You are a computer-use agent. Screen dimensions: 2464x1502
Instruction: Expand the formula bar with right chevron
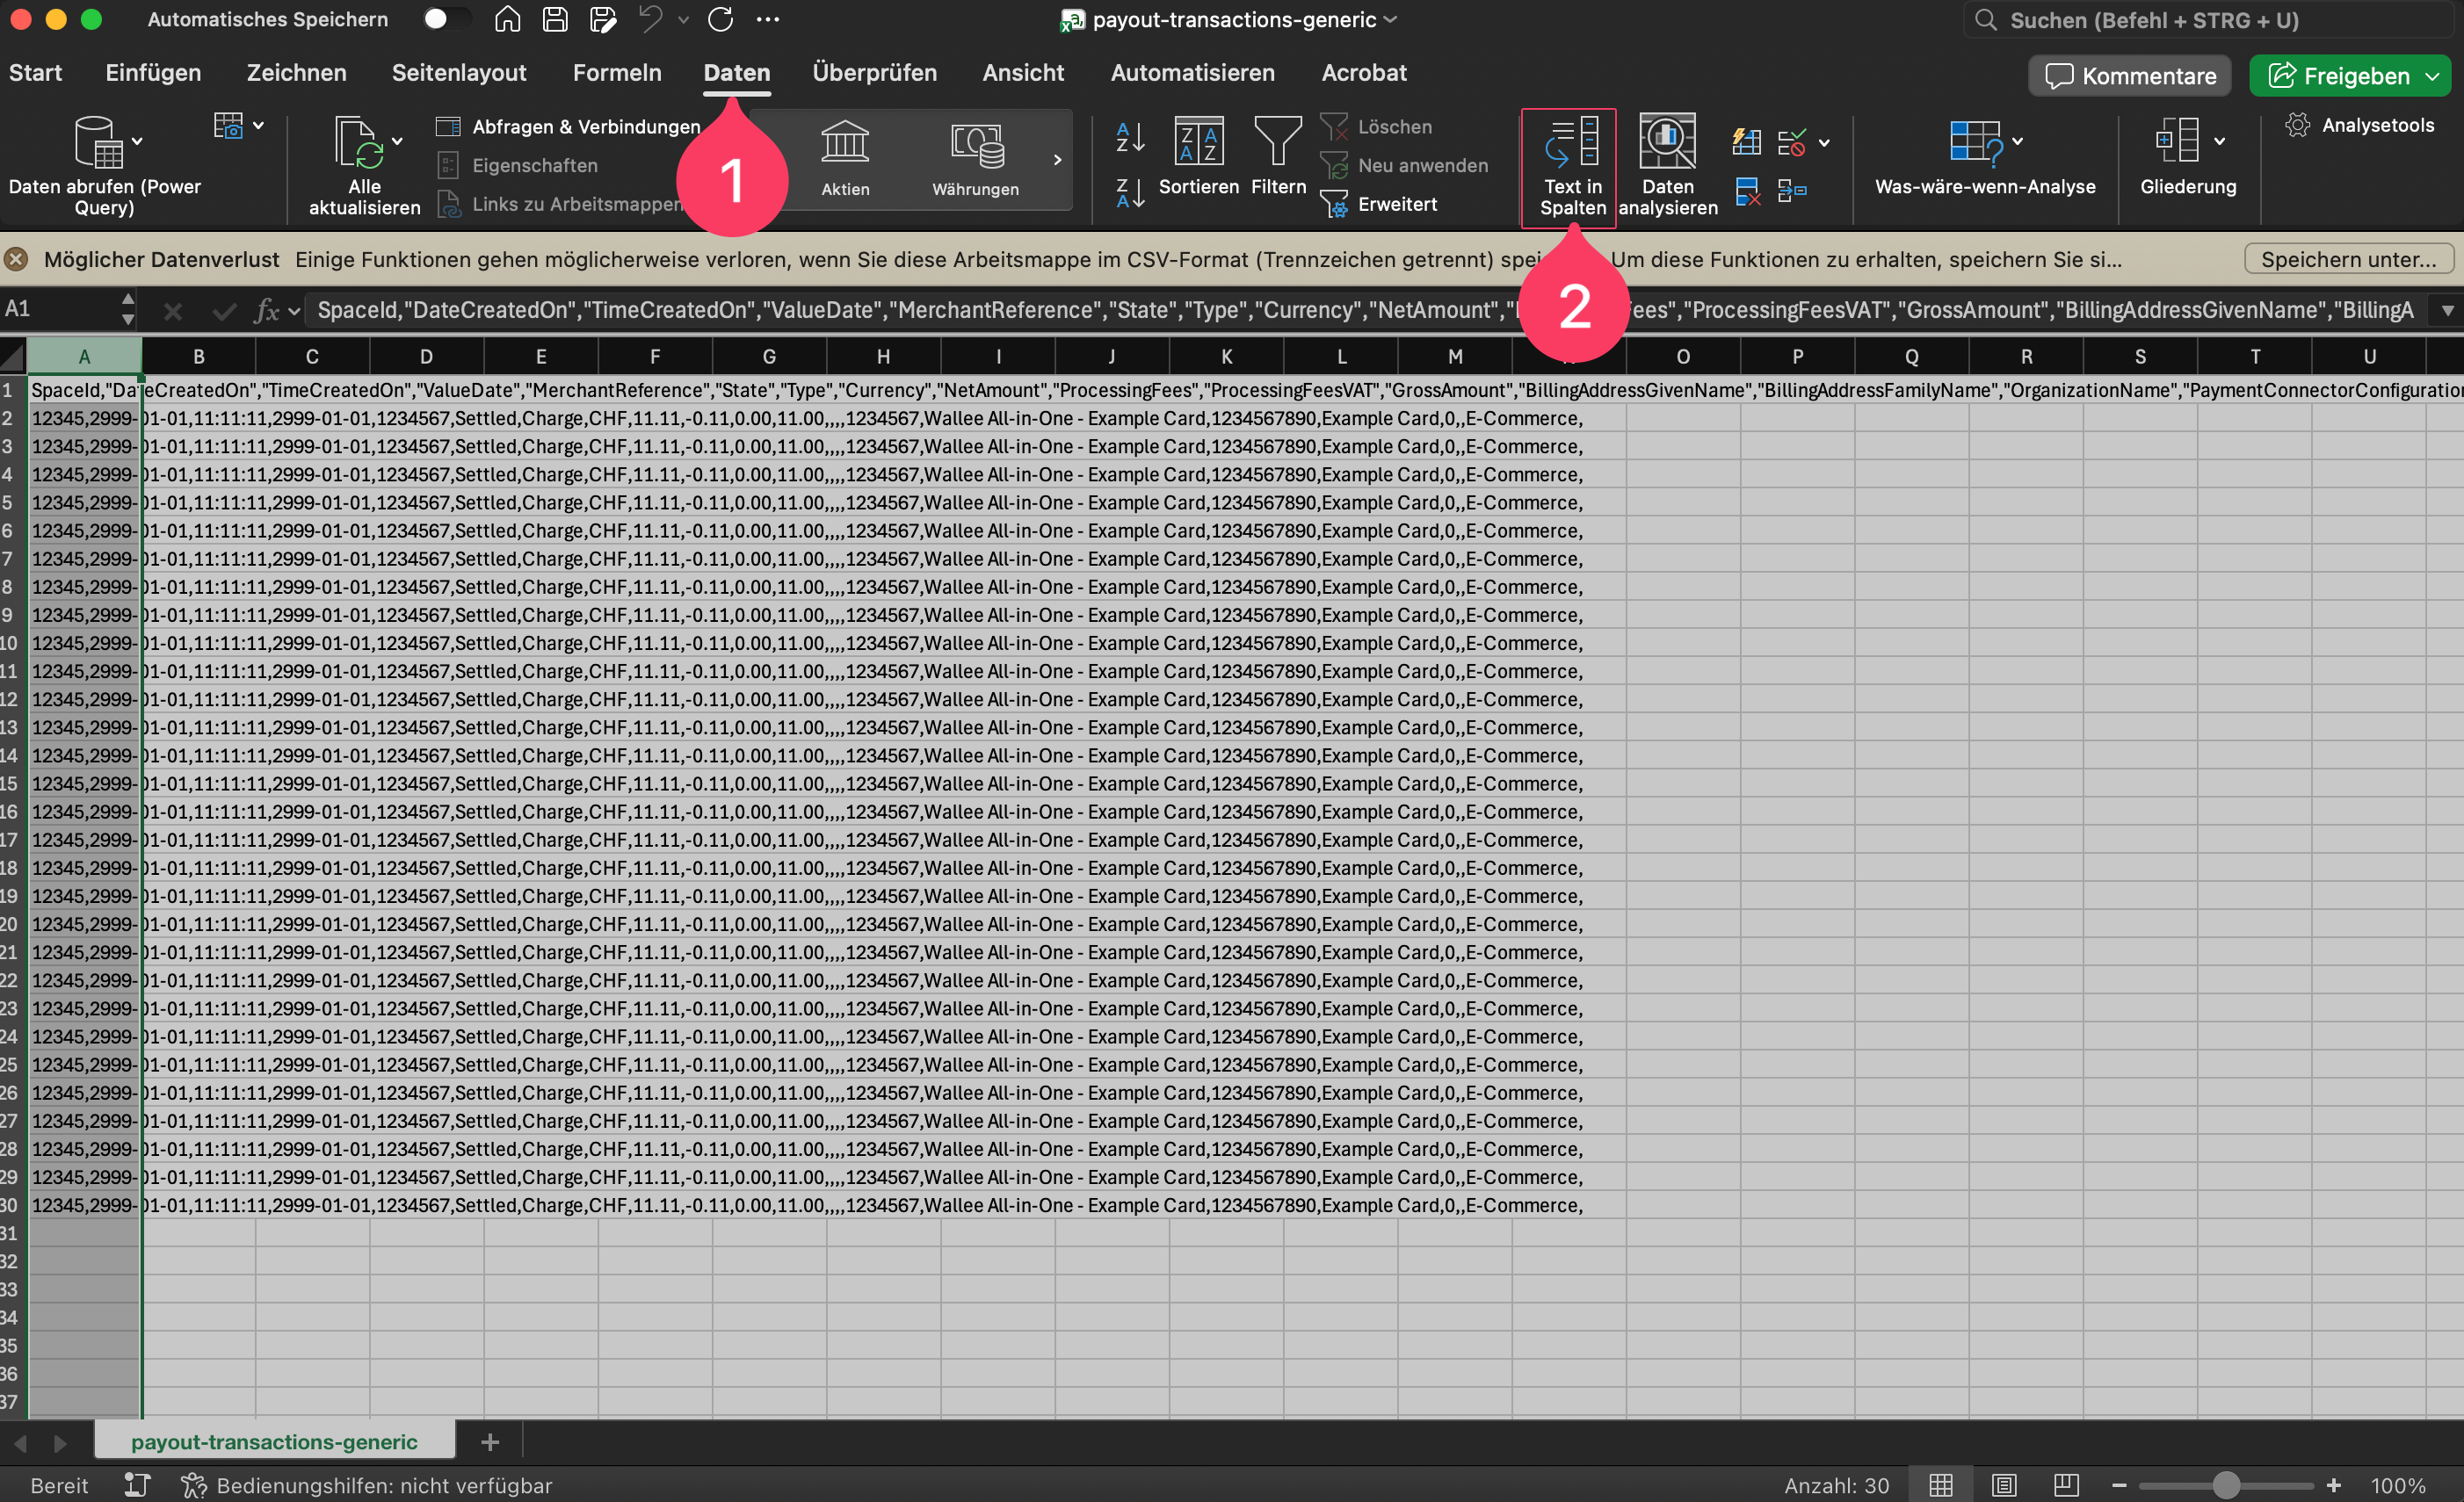click(2447, 311)
